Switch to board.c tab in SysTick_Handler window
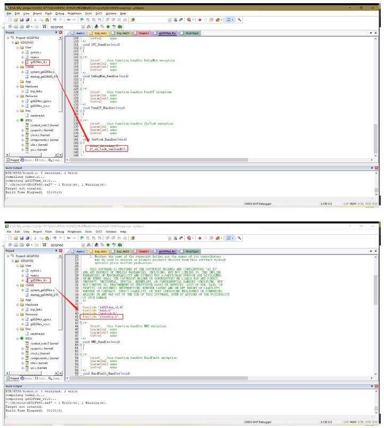Viewport: 384px width, 428px height. pyautogui.click(x=142, y=33)
